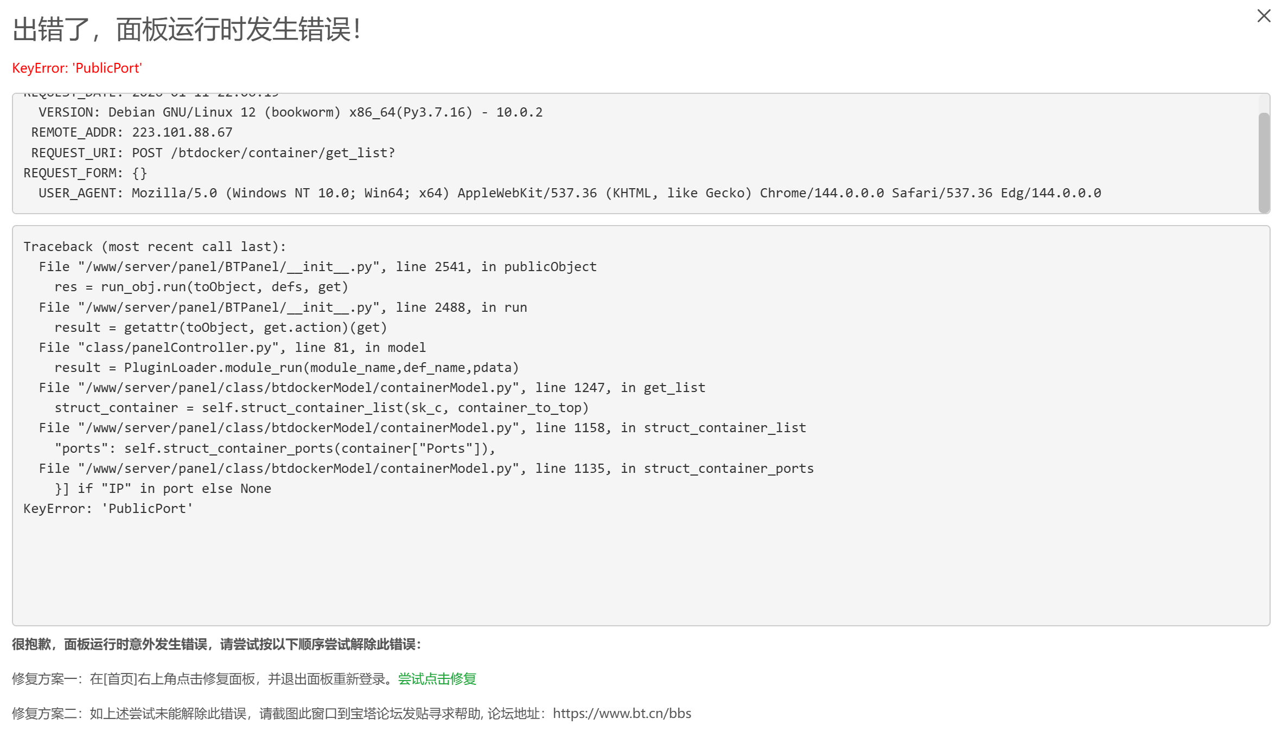Click the 'Traceback (most recent call last)' line
1288x744 pixels.
click(155, 247)
